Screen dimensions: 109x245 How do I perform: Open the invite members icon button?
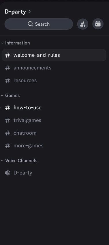pos(83,24)
